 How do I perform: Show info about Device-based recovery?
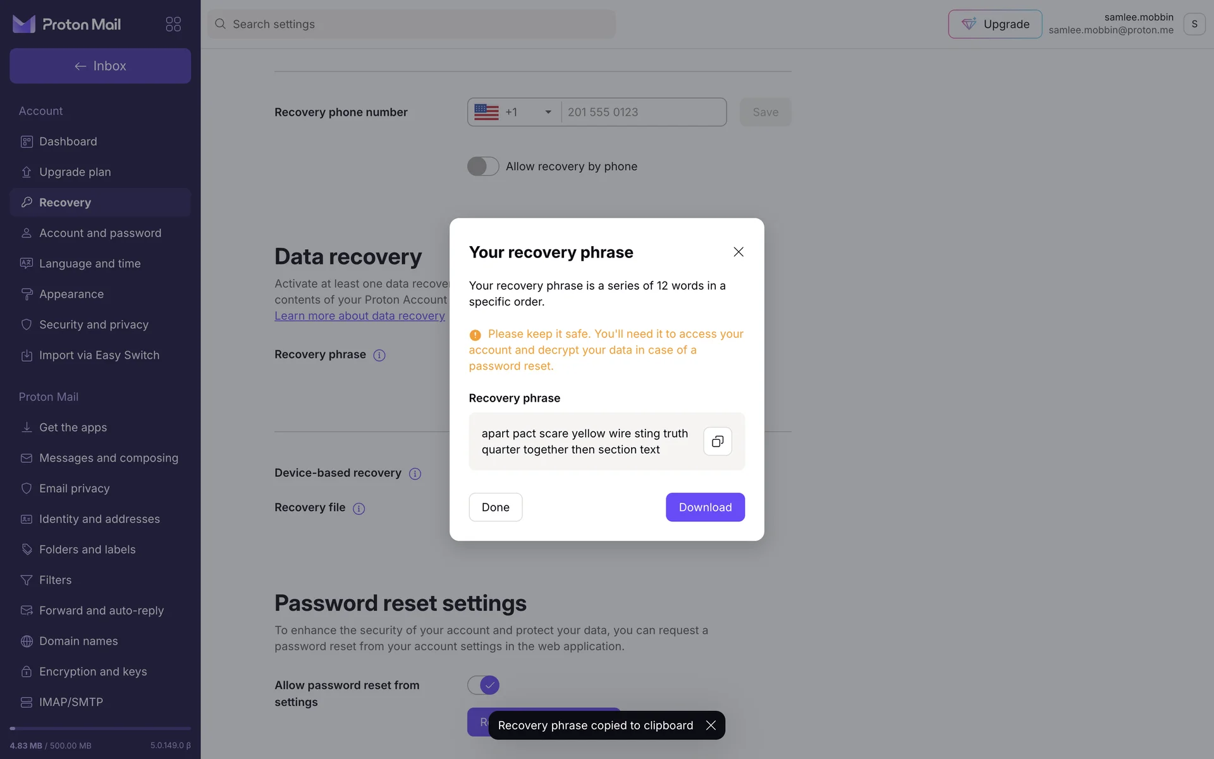click(x=415, y=474)
